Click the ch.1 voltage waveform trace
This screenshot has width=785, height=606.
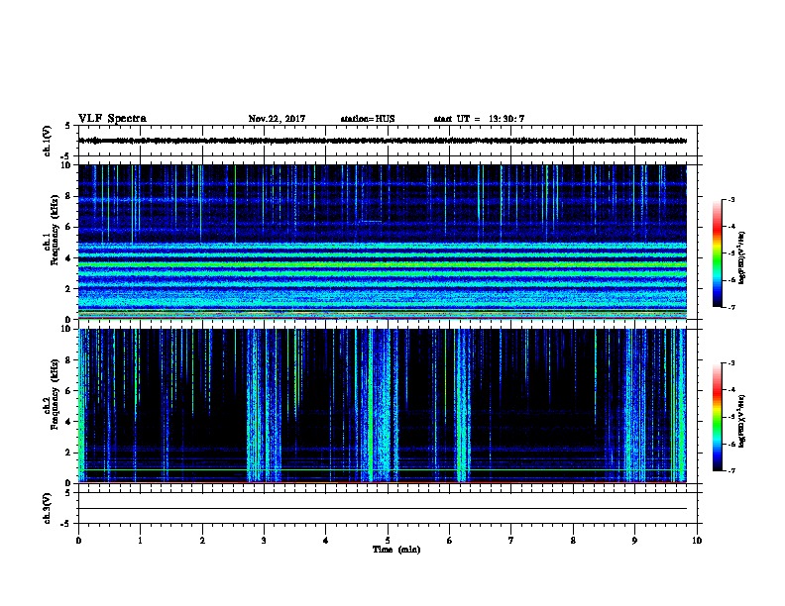[x=383, y=141]
